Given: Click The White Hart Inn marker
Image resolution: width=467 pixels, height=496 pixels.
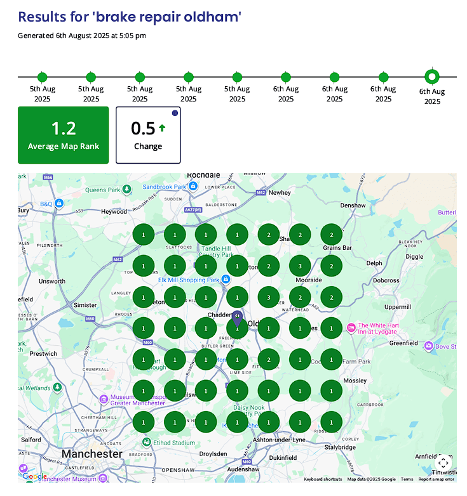Looking at the screenshot, I should click(x=351, y=327).
